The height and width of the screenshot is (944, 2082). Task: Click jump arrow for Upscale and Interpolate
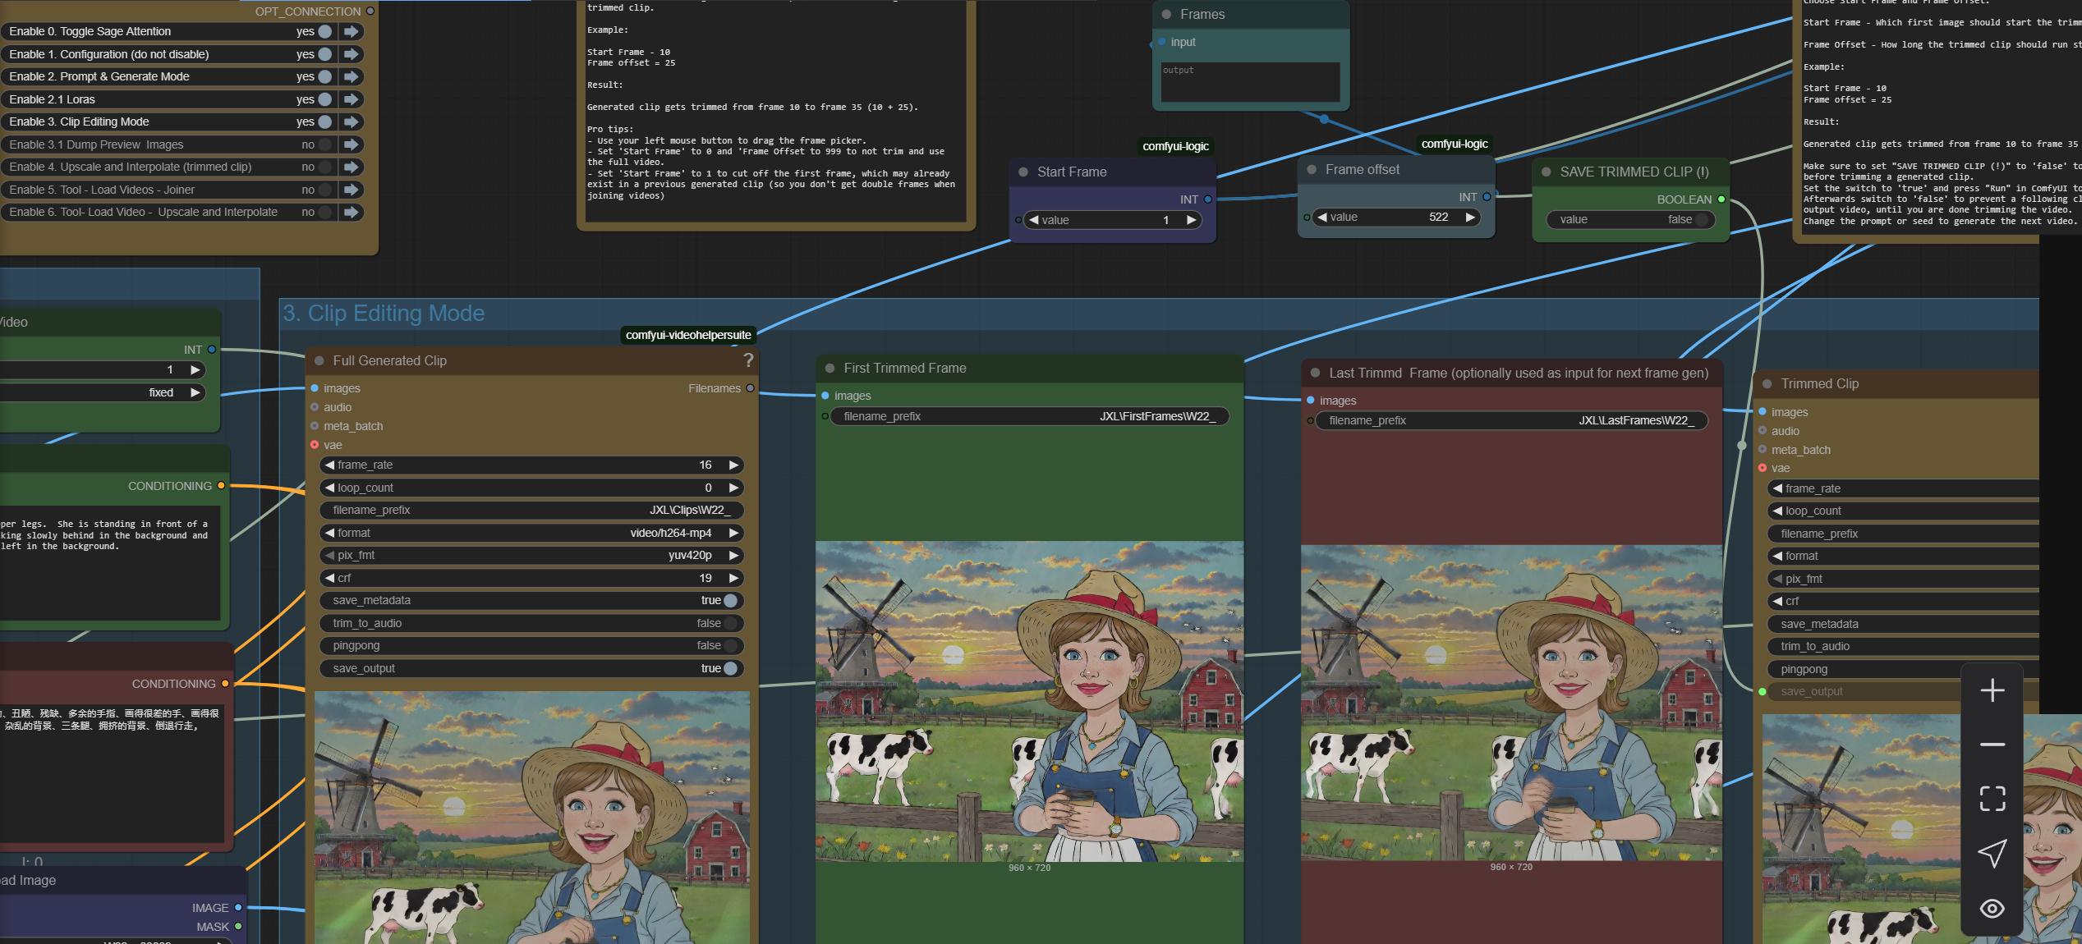[x=352, y=167]
